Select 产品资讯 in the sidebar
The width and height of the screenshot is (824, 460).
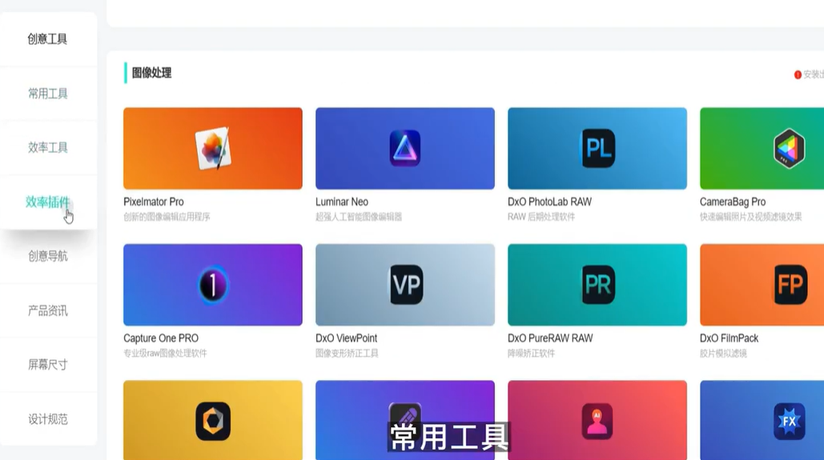48,311
